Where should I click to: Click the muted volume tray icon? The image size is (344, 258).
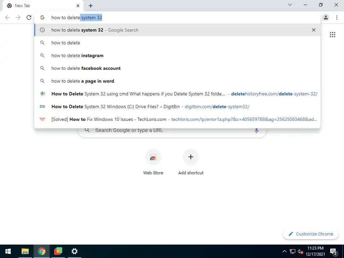tap(300, 251)
